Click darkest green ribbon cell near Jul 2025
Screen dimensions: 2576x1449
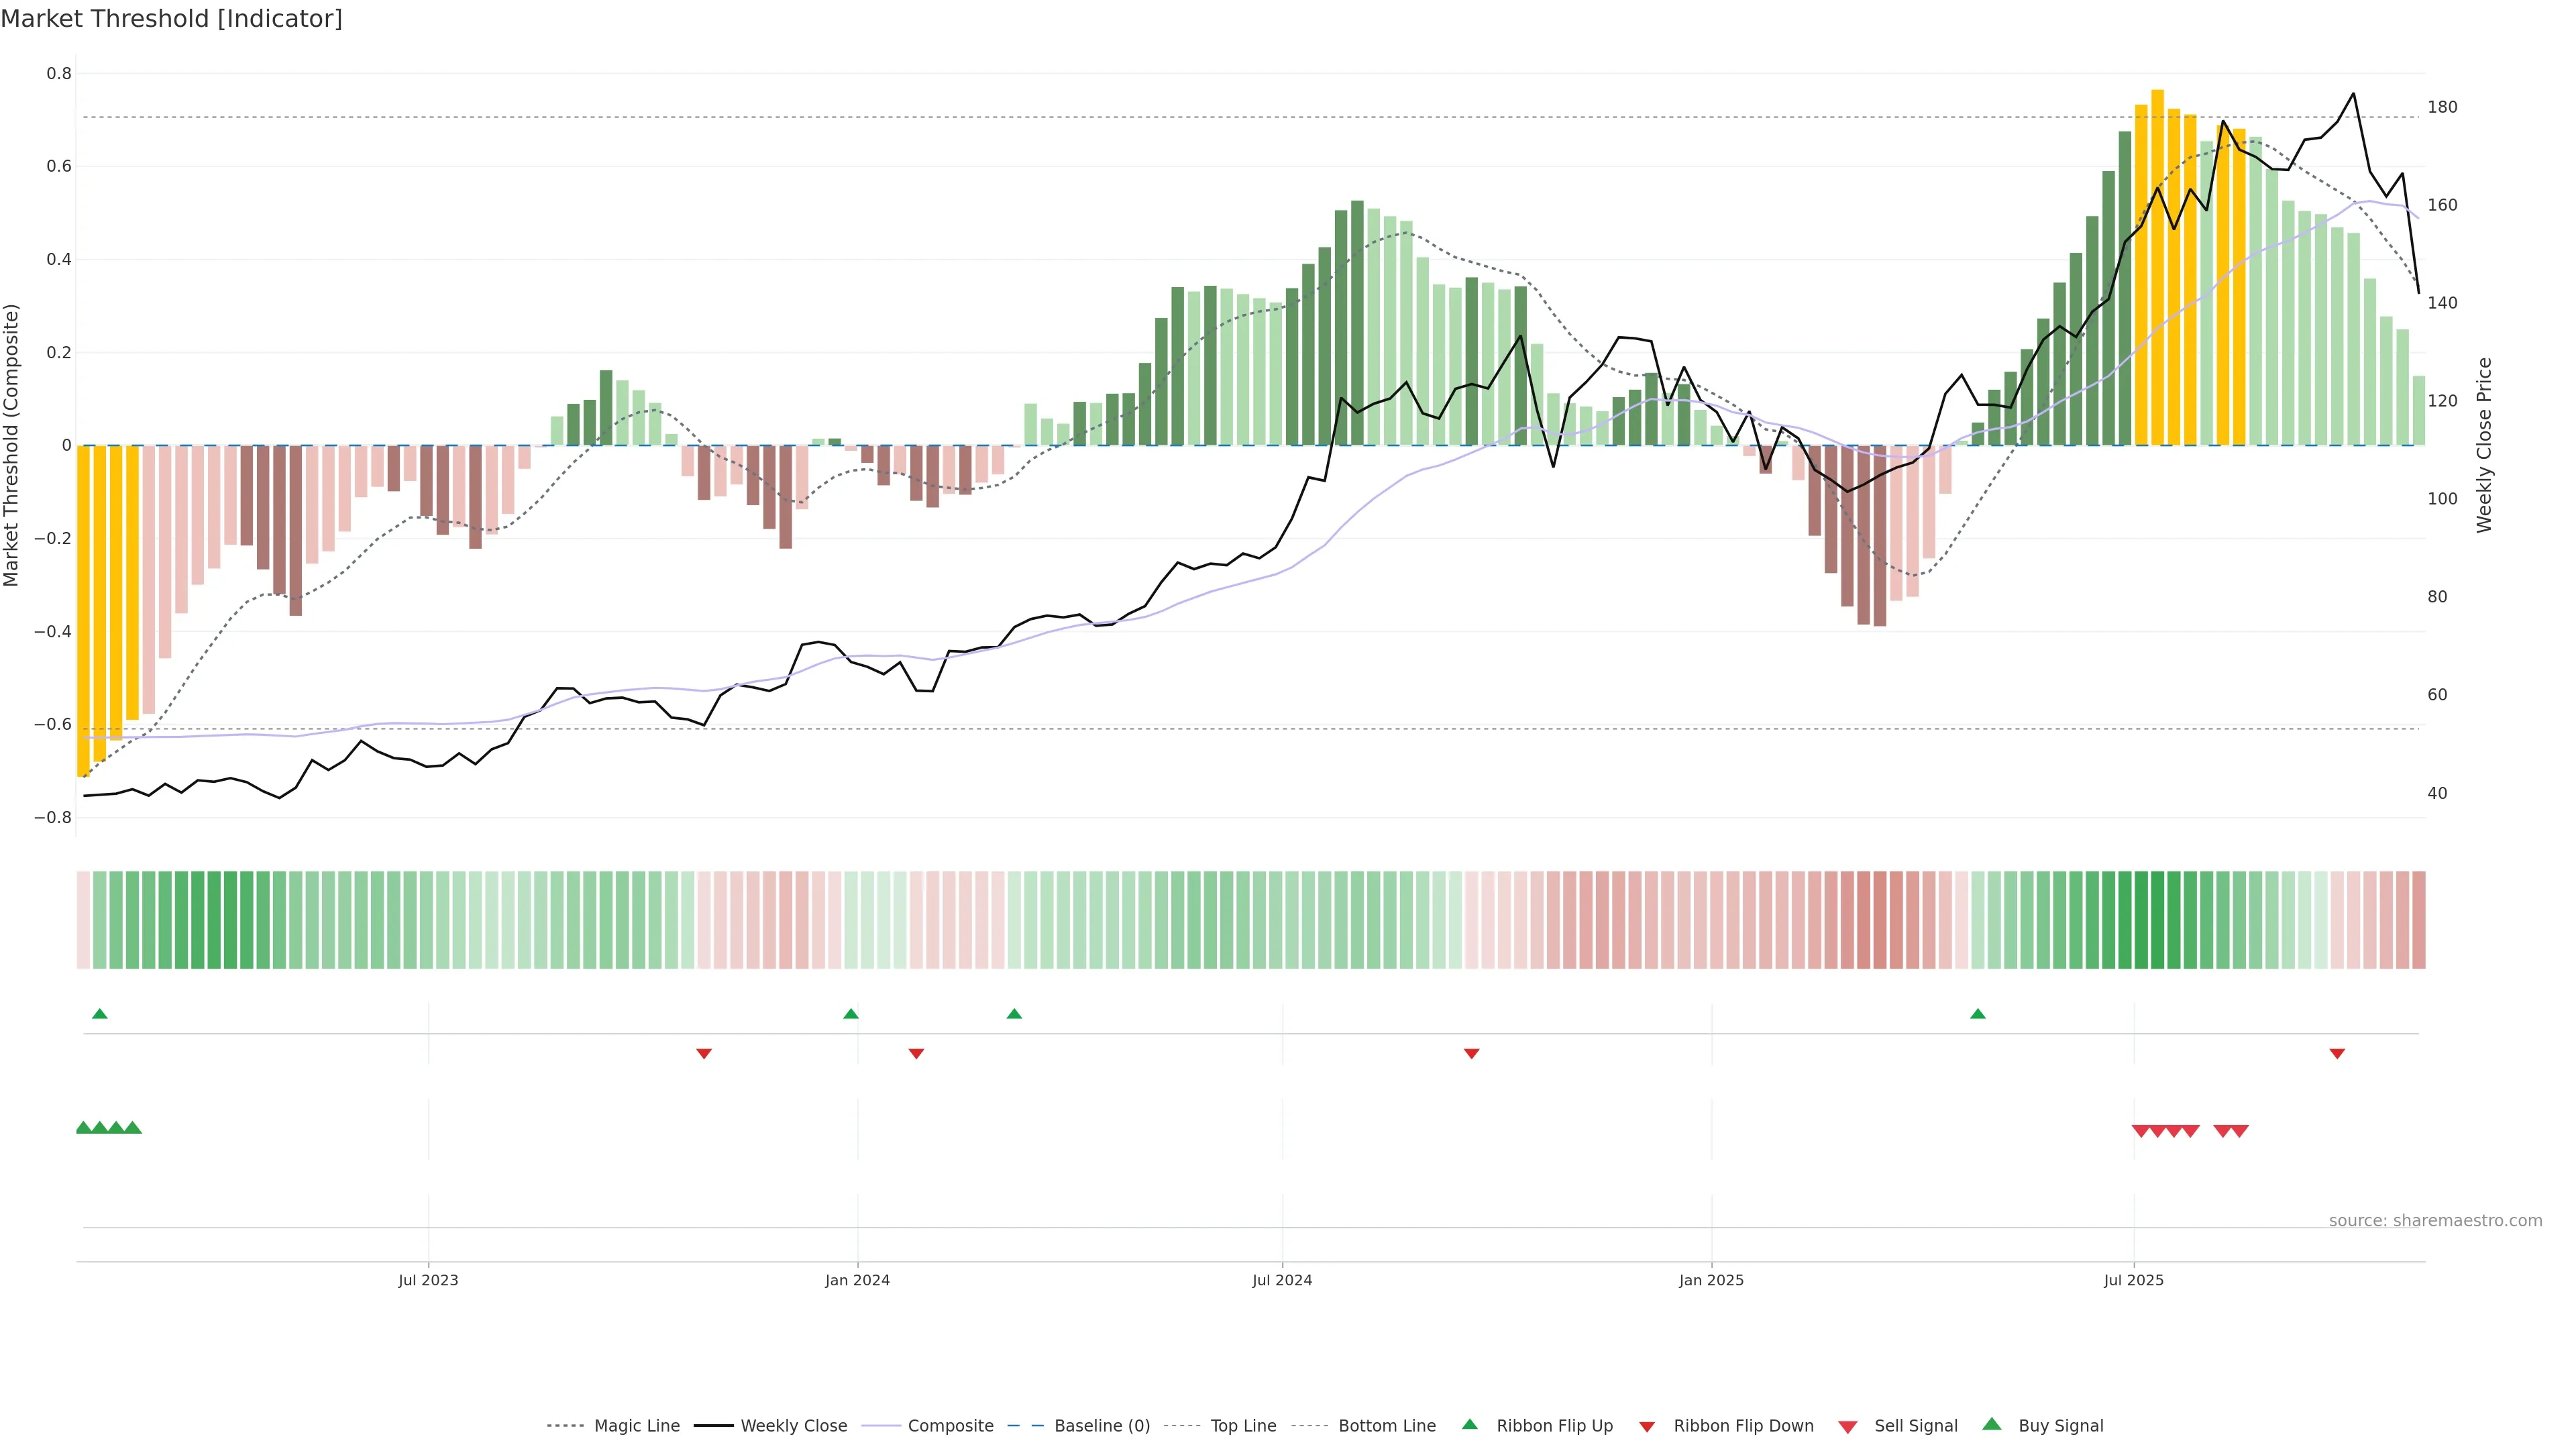(x=2157, y=920)
